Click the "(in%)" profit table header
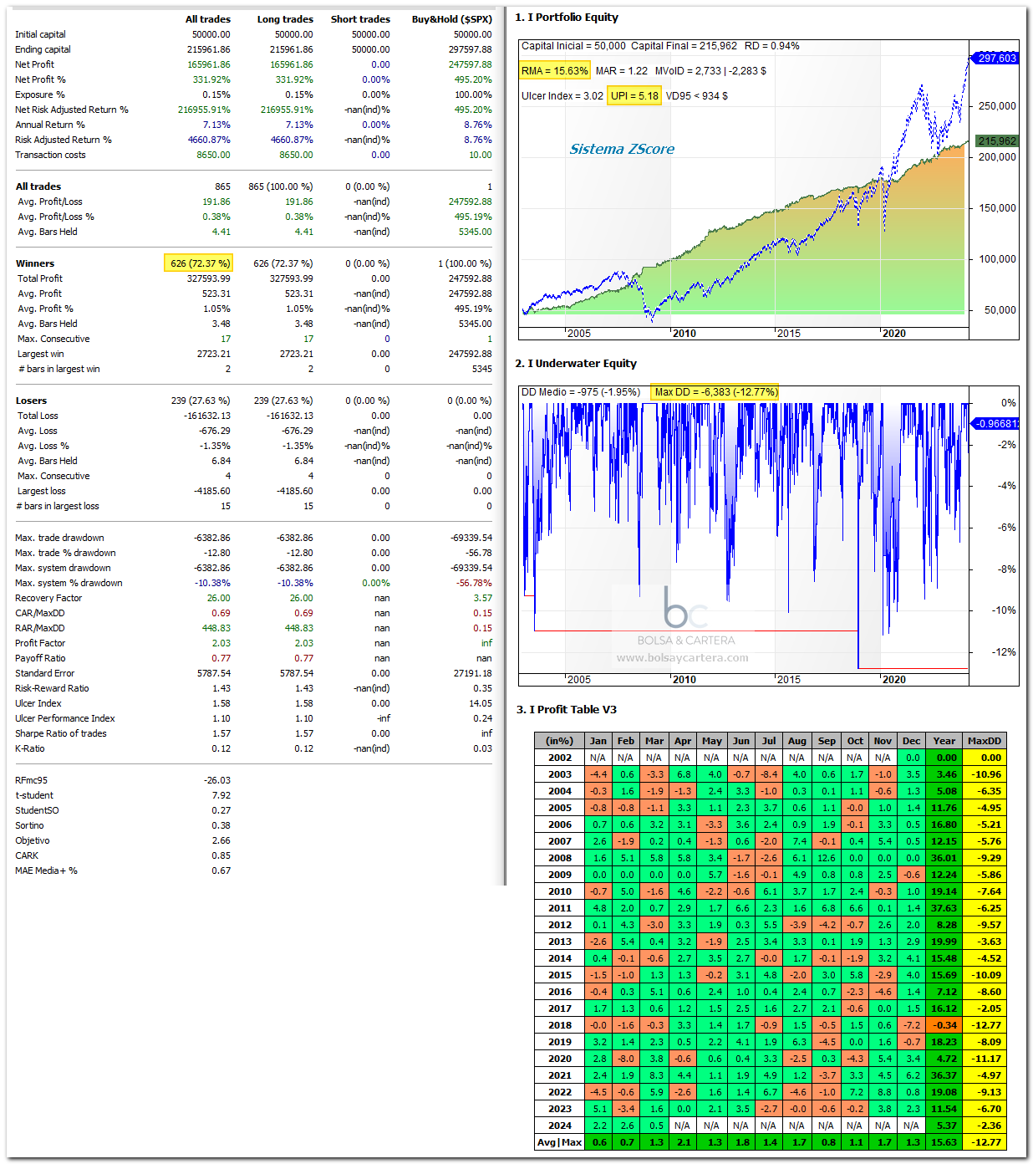The image size is (1033, 1164). (560, 741)
